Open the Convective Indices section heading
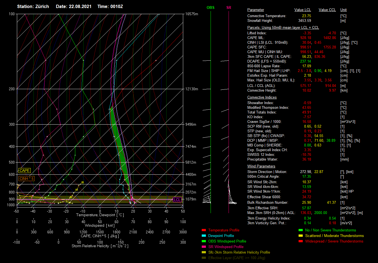The image size is (378, 263). [x=262, y=97]
